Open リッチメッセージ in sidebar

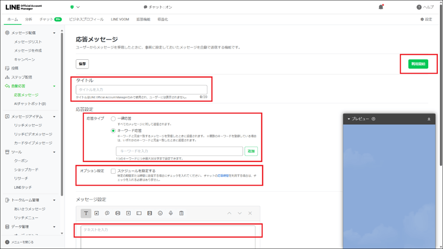pos(28,125)
